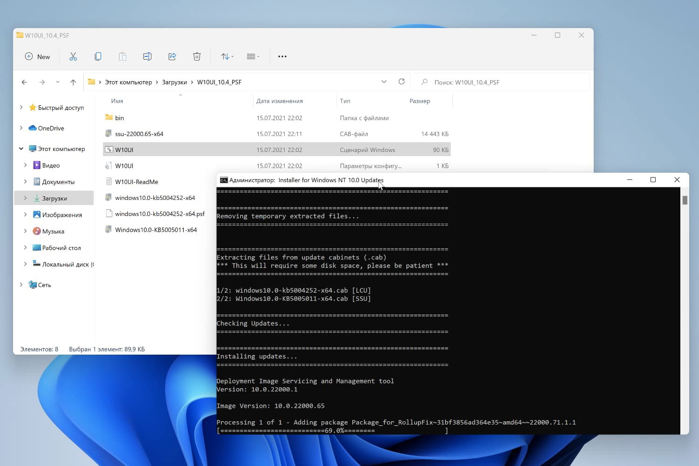699x466 pixels.
Task: Click the Copy icon in Explorer toolbar
Action: point(98,56)
